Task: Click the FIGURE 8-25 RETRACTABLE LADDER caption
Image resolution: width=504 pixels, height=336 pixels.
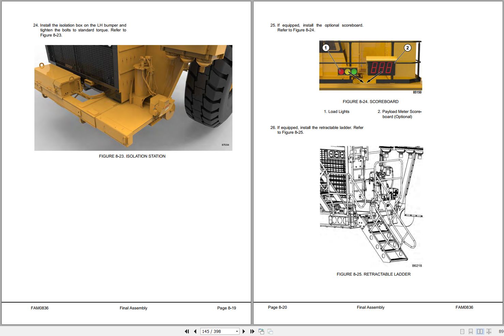Action: pyautogui.click(x=373, y=274)
